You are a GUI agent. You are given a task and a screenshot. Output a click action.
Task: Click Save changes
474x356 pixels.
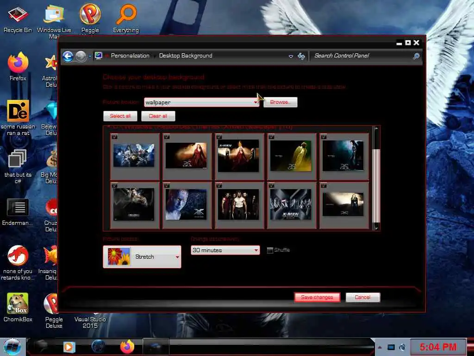point(317,297)
